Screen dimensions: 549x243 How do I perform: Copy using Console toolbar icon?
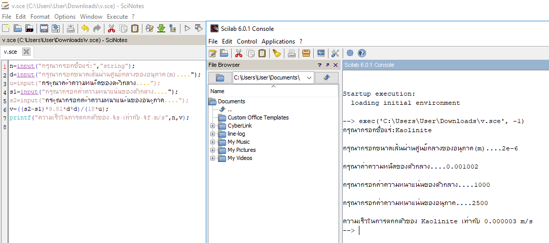coord(250,53)
